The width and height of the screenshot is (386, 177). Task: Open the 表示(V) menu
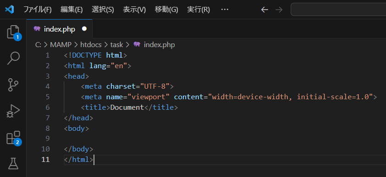pyautogui.click(x=134, y=10)
